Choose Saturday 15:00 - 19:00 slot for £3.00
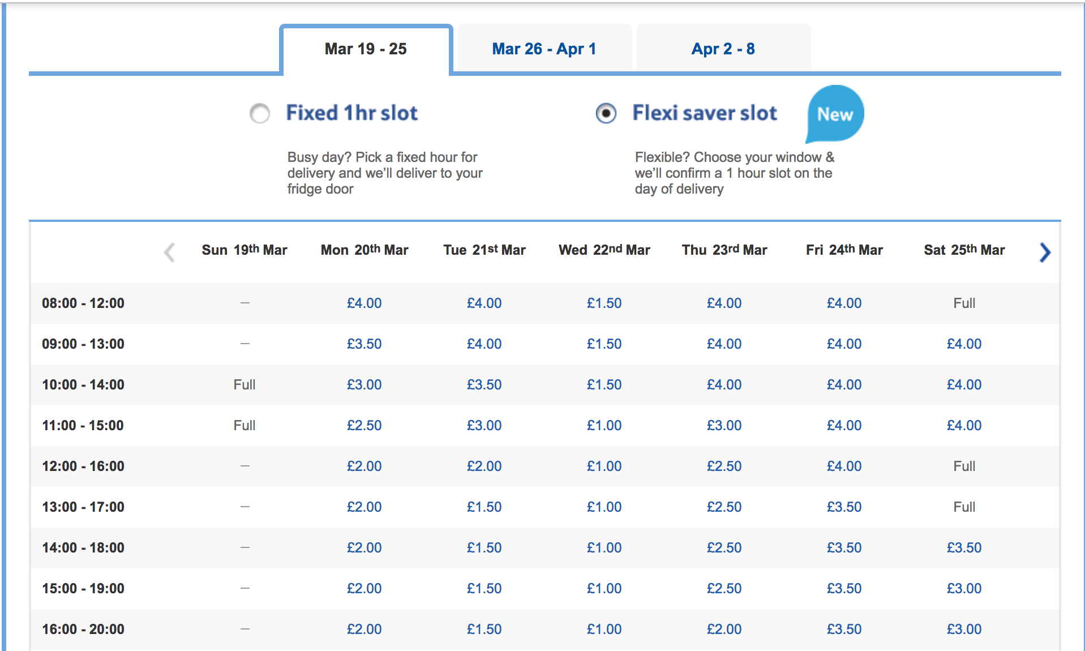The image size is (1085, 651). click(964, 589)
